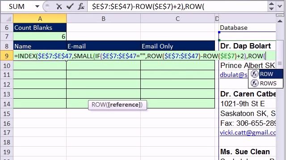Click the Database label cell
The image size is (286, 160).
(247, 28)
